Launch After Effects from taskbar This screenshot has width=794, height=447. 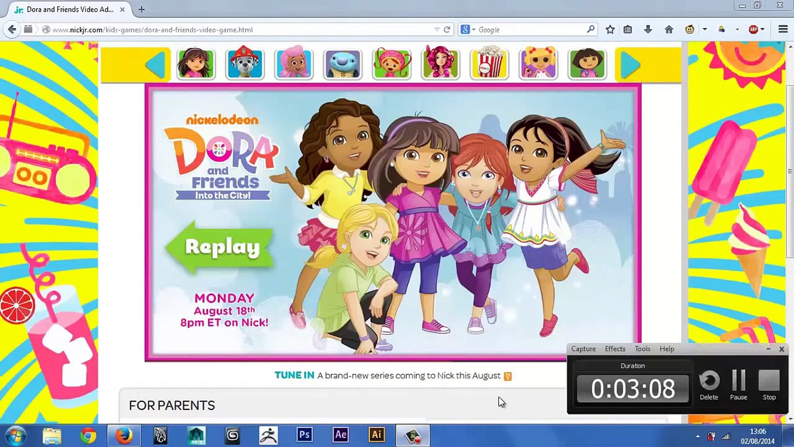340,435
